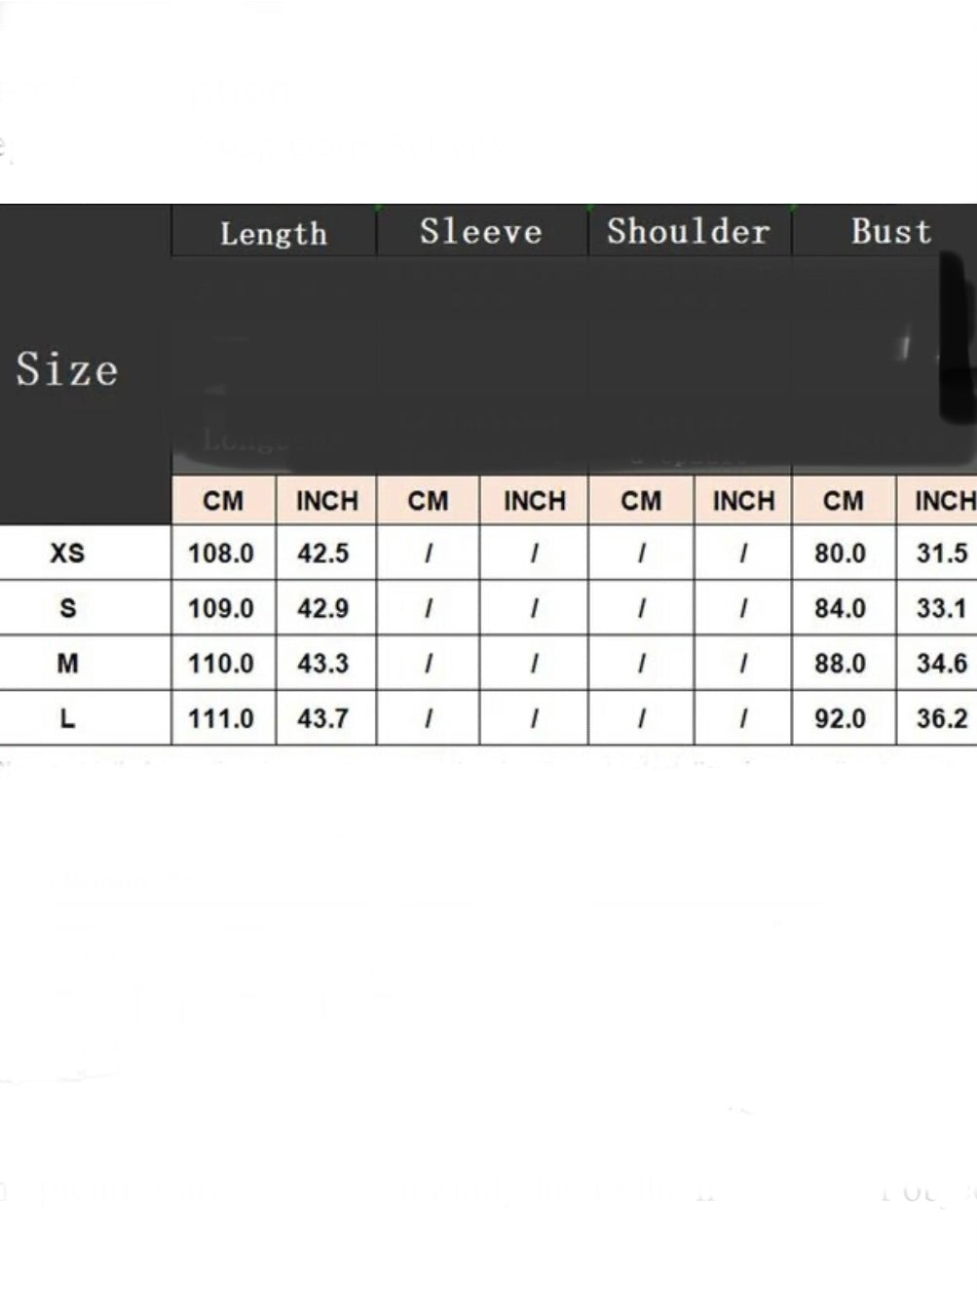Click the Shoulder column header

coord(690,232)
